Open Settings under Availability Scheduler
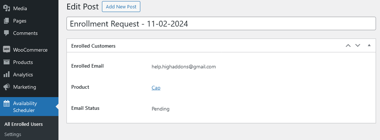Image resolution: width=380 pixels, height=140 pixels. tap(13, 134)
